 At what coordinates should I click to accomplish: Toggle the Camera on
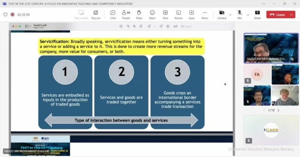[x=222, y=15]
